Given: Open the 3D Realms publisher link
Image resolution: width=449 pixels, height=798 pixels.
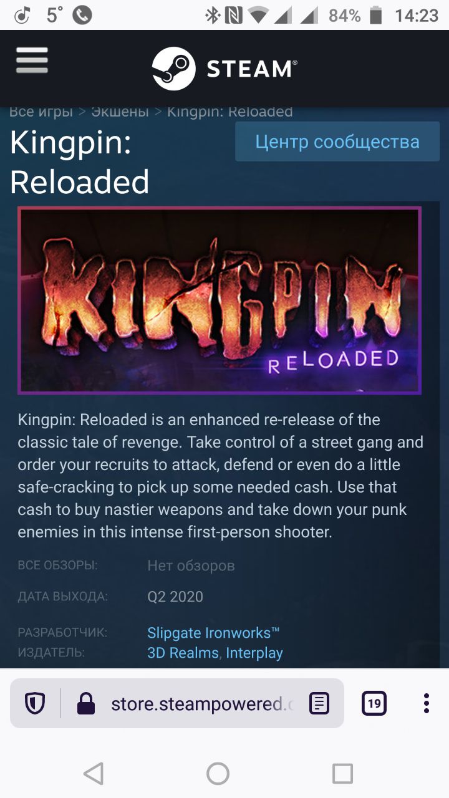Looking at the screenshot, I should coord(183,653).
